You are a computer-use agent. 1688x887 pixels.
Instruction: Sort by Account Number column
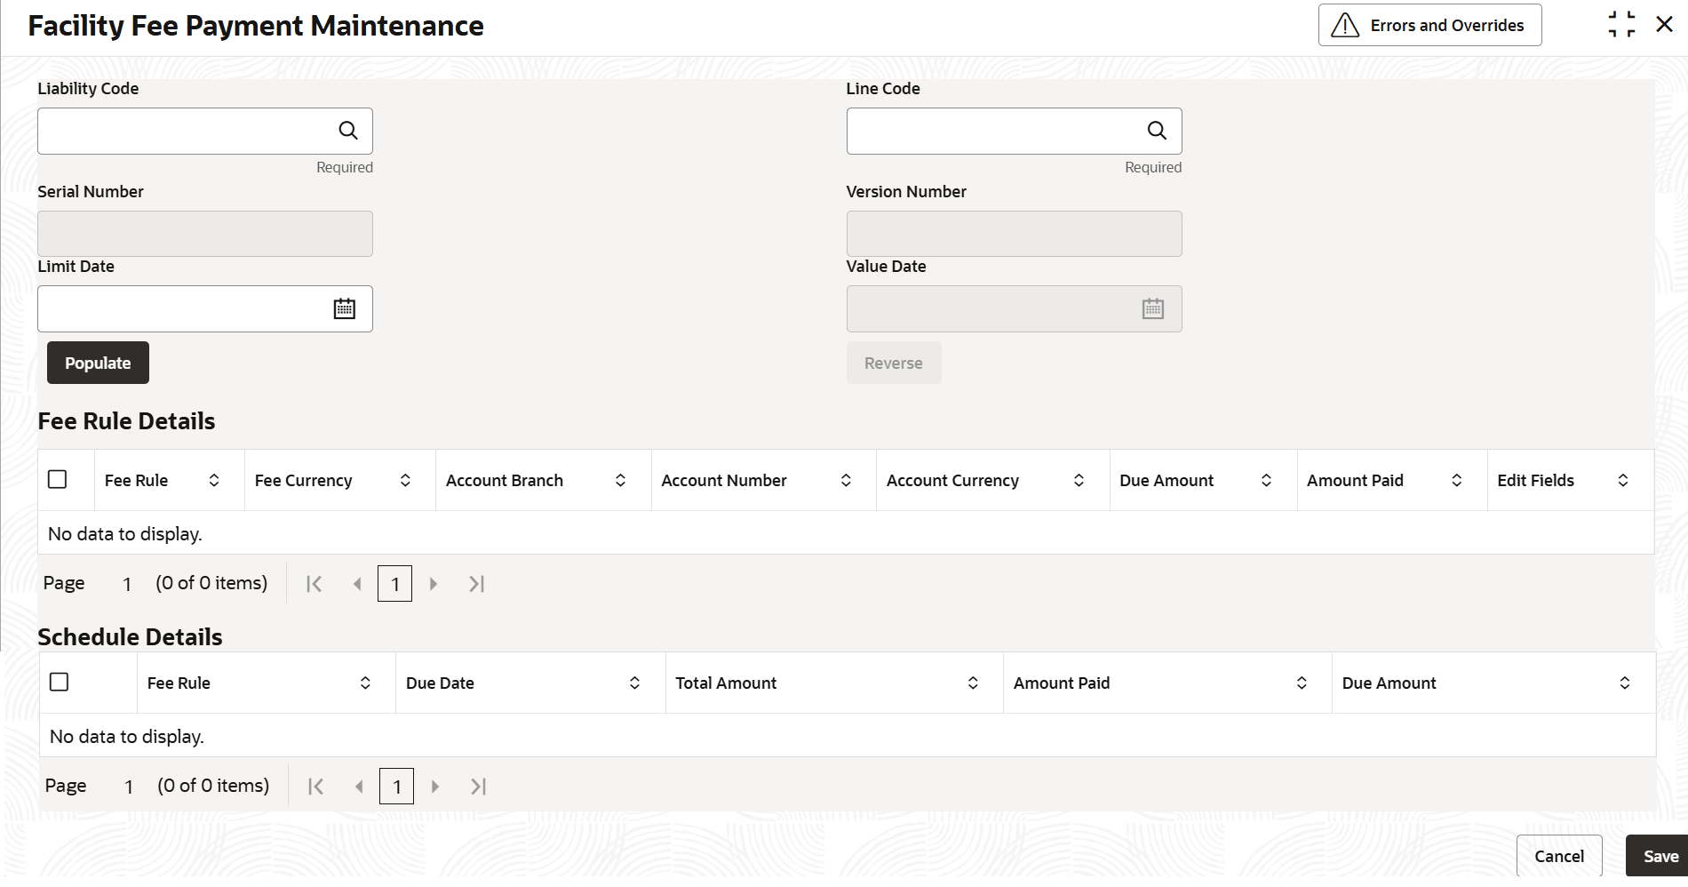point(846,480)
